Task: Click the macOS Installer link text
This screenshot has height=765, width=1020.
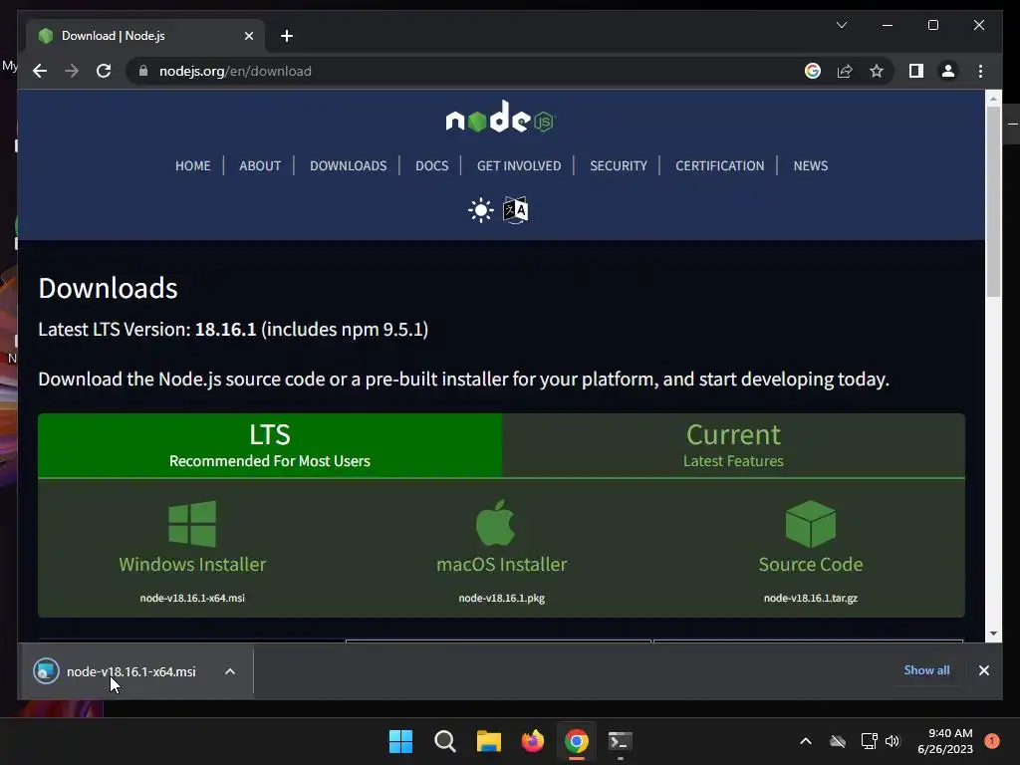Action: point(502,564)
